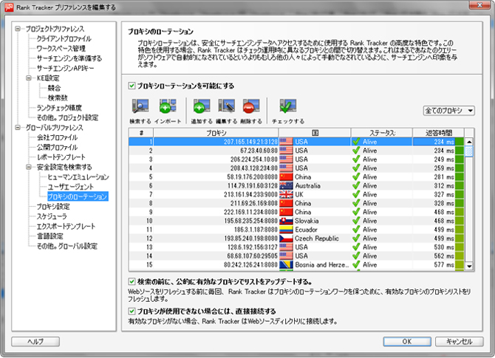495x358 pixels.
Task: Open スケジューラ settings
Action: pos(52,216)
